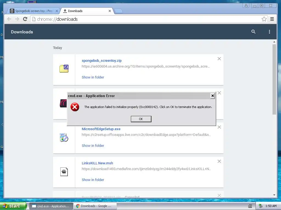Click the browser back arrow
The height and width of the screenshot is (210, 281).
click(9, 19)
